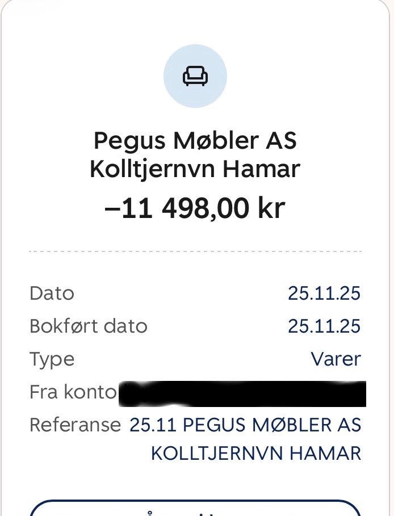Select the Pegus Møbler AS merchant title
394x516 pixels.
click(x=195, y=141)
